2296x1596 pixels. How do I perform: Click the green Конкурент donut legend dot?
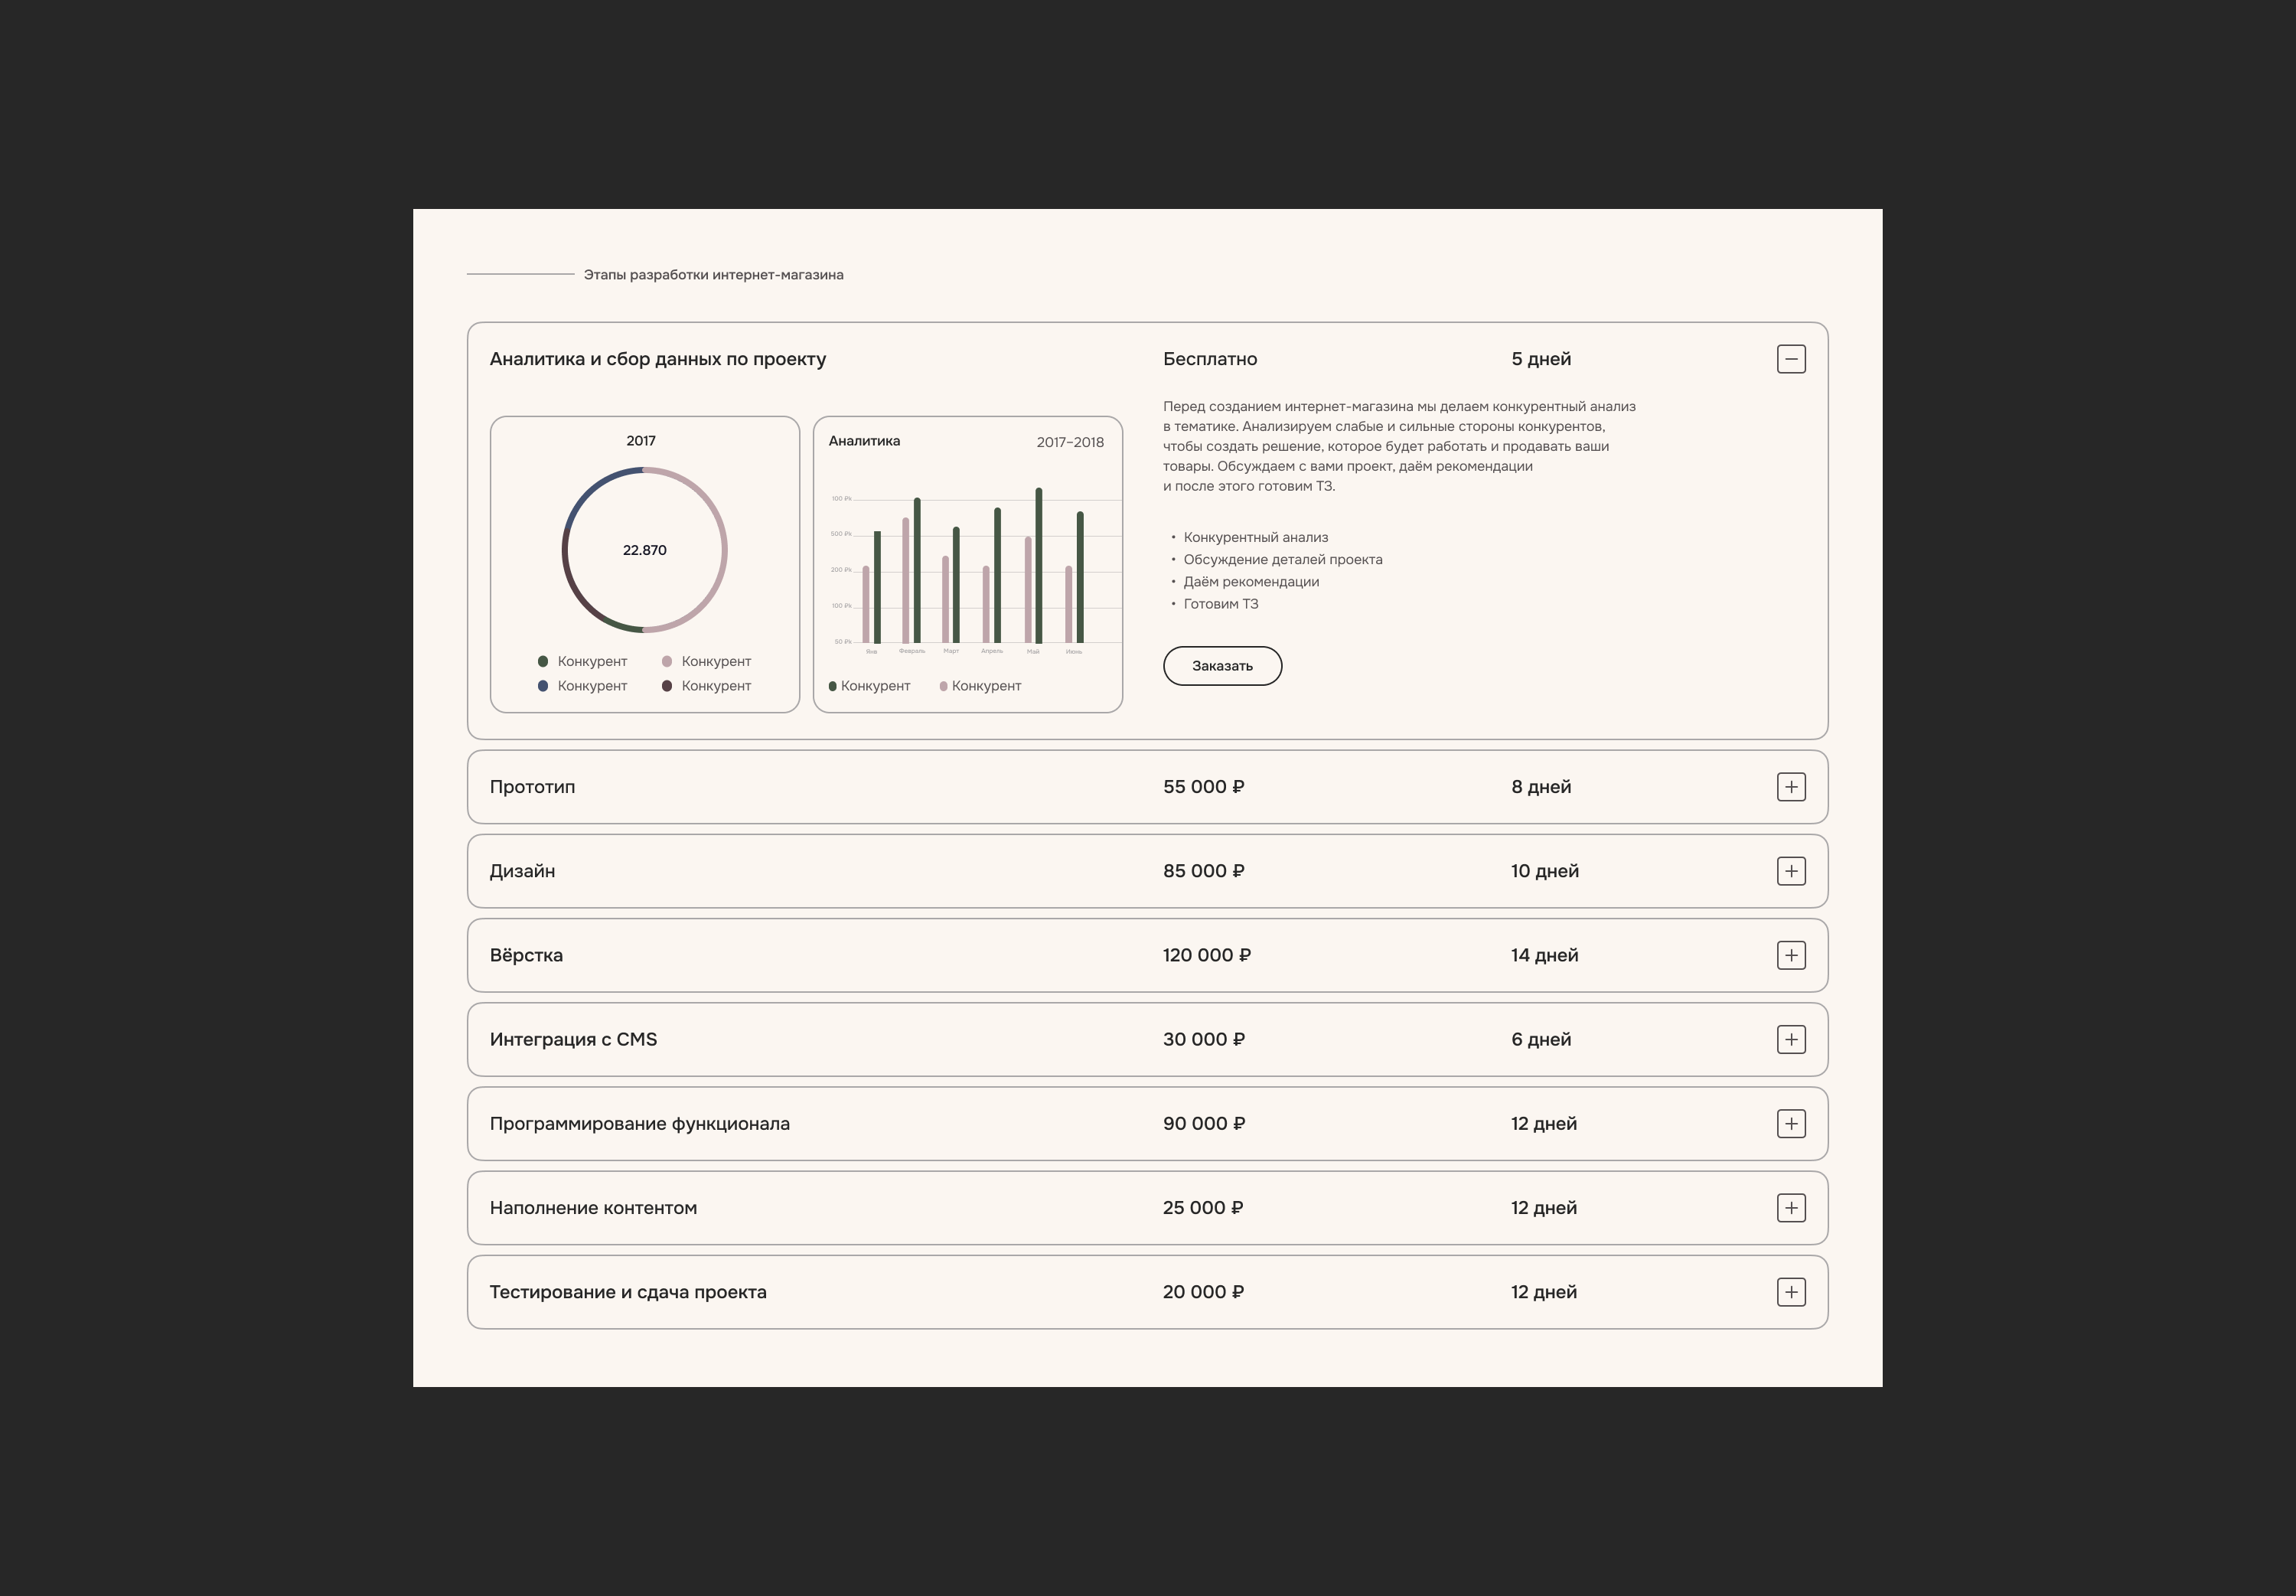[x=543, y=661]
